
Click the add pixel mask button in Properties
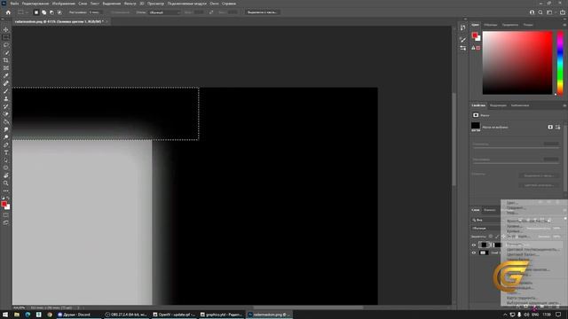[x=550, y=127]
